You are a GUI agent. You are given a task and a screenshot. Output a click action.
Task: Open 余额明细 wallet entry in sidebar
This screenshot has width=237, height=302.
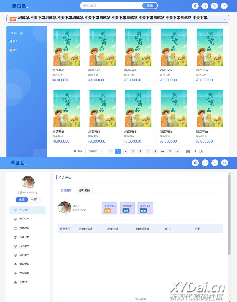[x=24, y=228]
